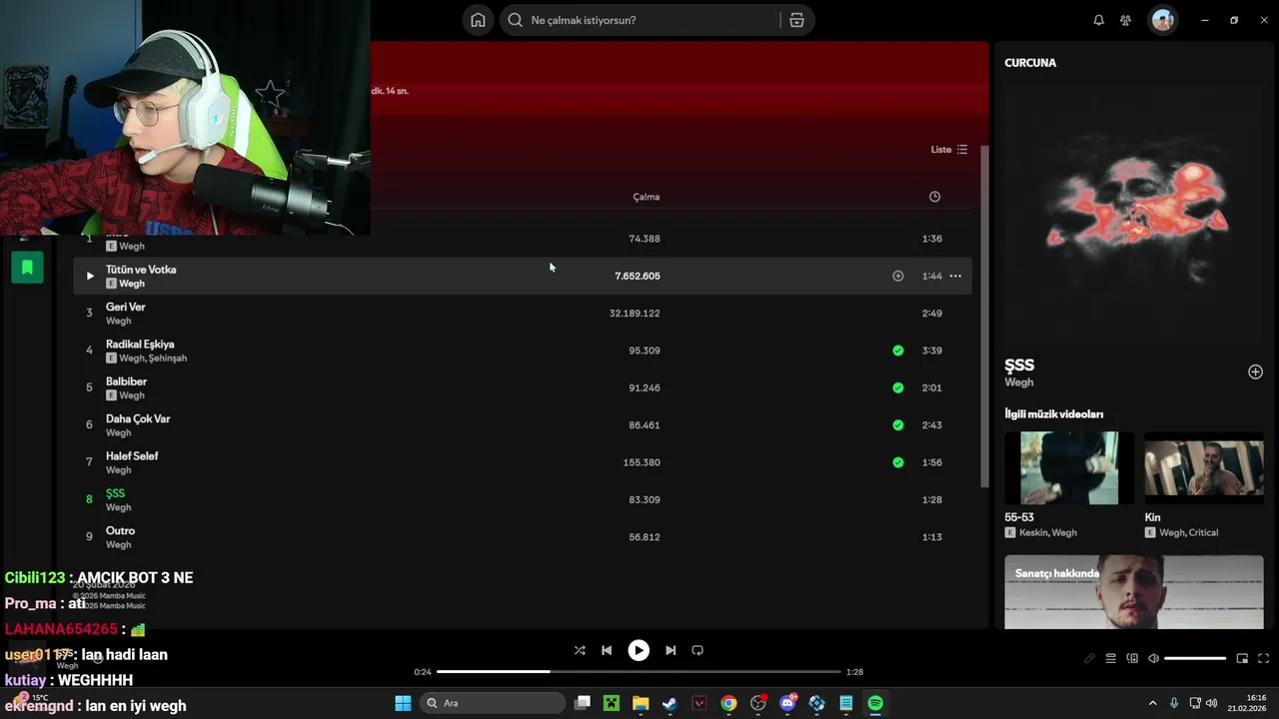Image resolution: width=1279 pixels, height=719 pixels.
Task: Toggle shuffle playback
Action: pos(580,650)
